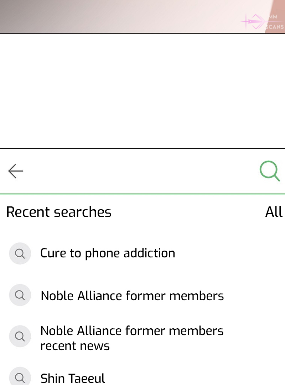This screenshot has height=385, width=285.
Task: Open Noble Alliance former members recent news
Action: pos(131,338)
